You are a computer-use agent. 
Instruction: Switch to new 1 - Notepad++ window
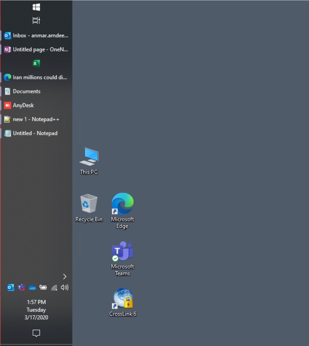click(36, 119)
